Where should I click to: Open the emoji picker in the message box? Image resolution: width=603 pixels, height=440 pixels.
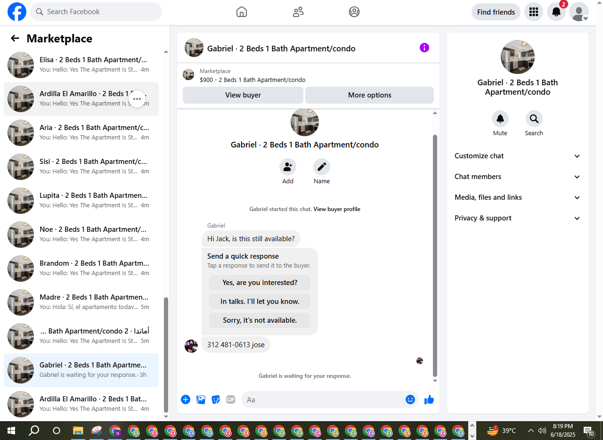[410, 399]
